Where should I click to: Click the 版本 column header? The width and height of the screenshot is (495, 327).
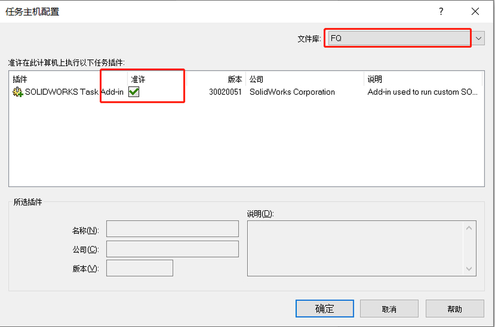pos(216,79)
